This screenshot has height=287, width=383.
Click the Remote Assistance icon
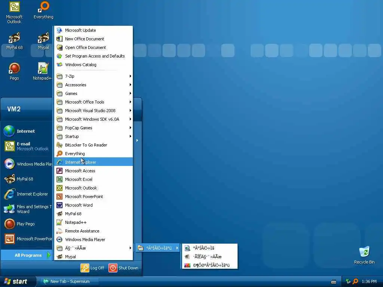point(59,231)
